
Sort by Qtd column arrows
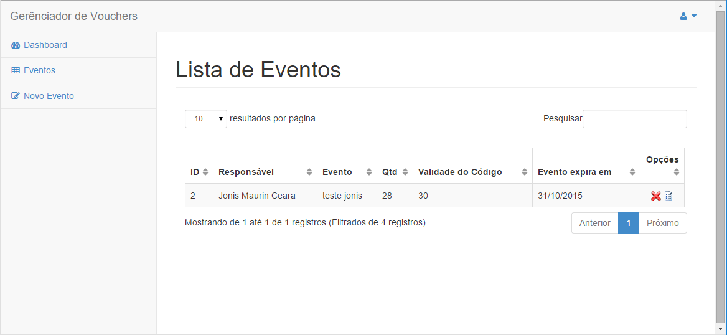tap(405, 172)
